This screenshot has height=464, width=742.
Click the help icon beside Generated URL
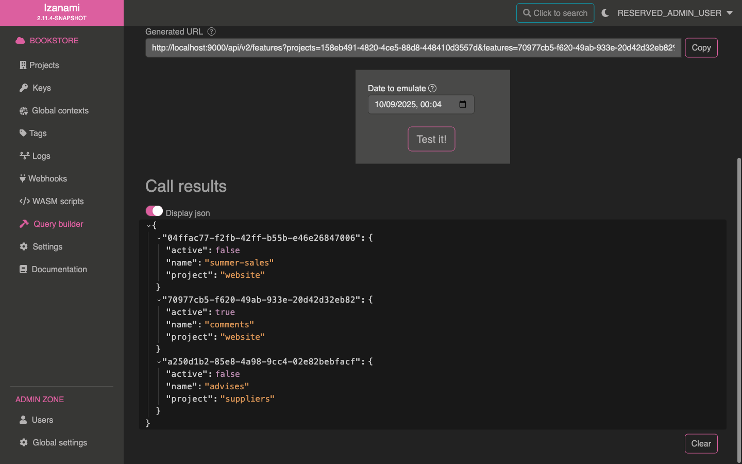click(211, 31)
